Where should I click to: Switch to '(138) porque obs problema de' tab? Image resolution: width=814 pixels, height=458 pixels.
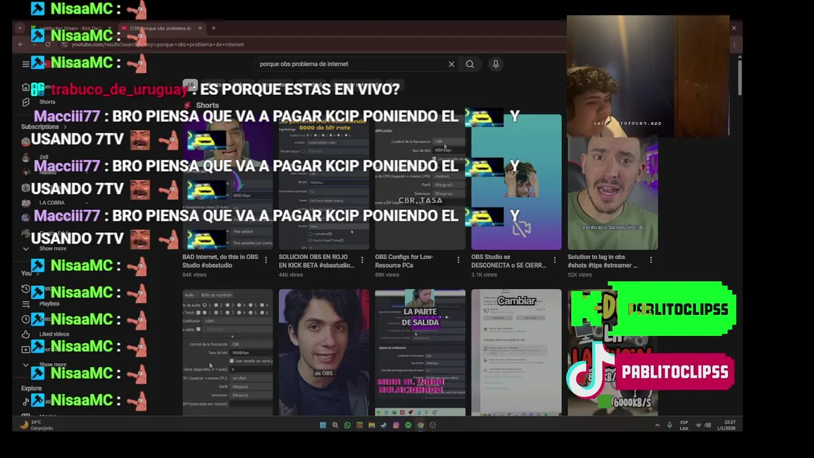[x=162, y=28]
